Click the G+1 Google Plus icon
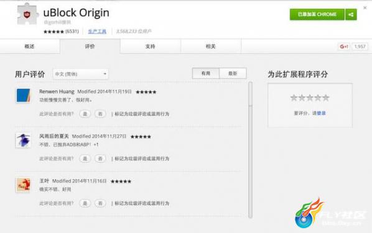372x233 pixels. (343, 46)
